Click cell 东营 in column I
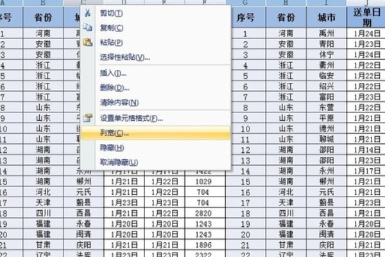 pos(327,107)
